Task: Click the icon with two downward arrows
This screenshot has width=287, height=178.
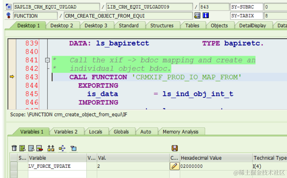Action: pos(51,148)
